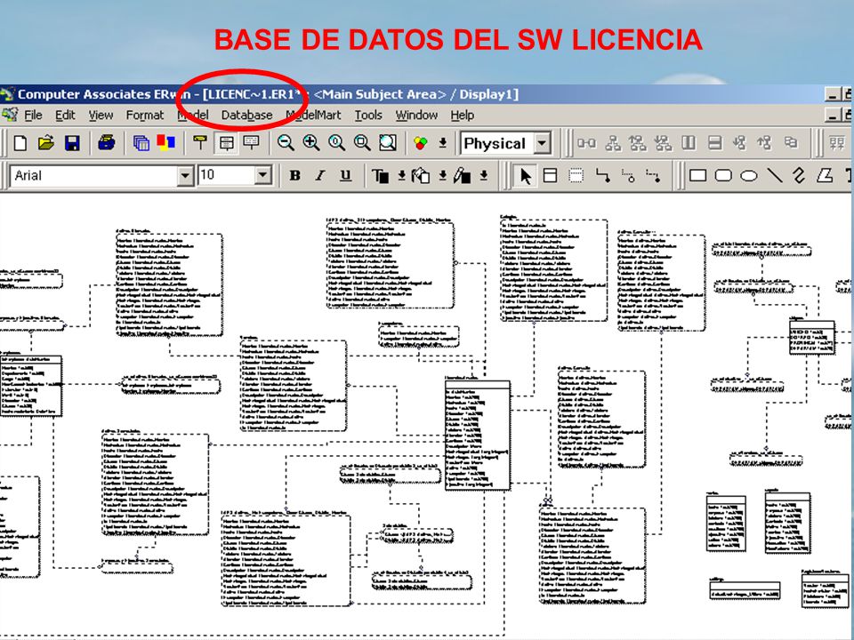The width and height of the screenshot is (854, 640).
Task: Click the font text color icon
Action: pyautogui.click(x=380, y=176)
